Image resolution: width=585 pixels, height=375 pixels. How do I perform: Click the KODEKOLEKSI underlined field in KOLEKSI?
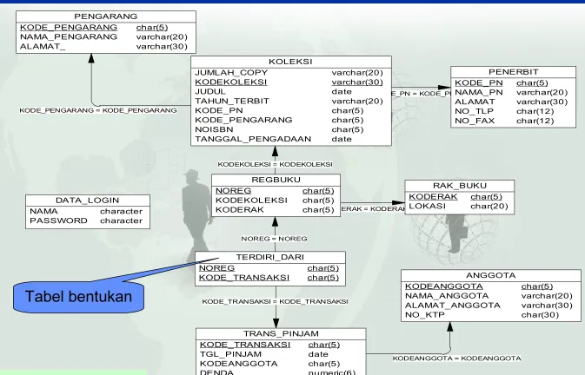(231, 82)
